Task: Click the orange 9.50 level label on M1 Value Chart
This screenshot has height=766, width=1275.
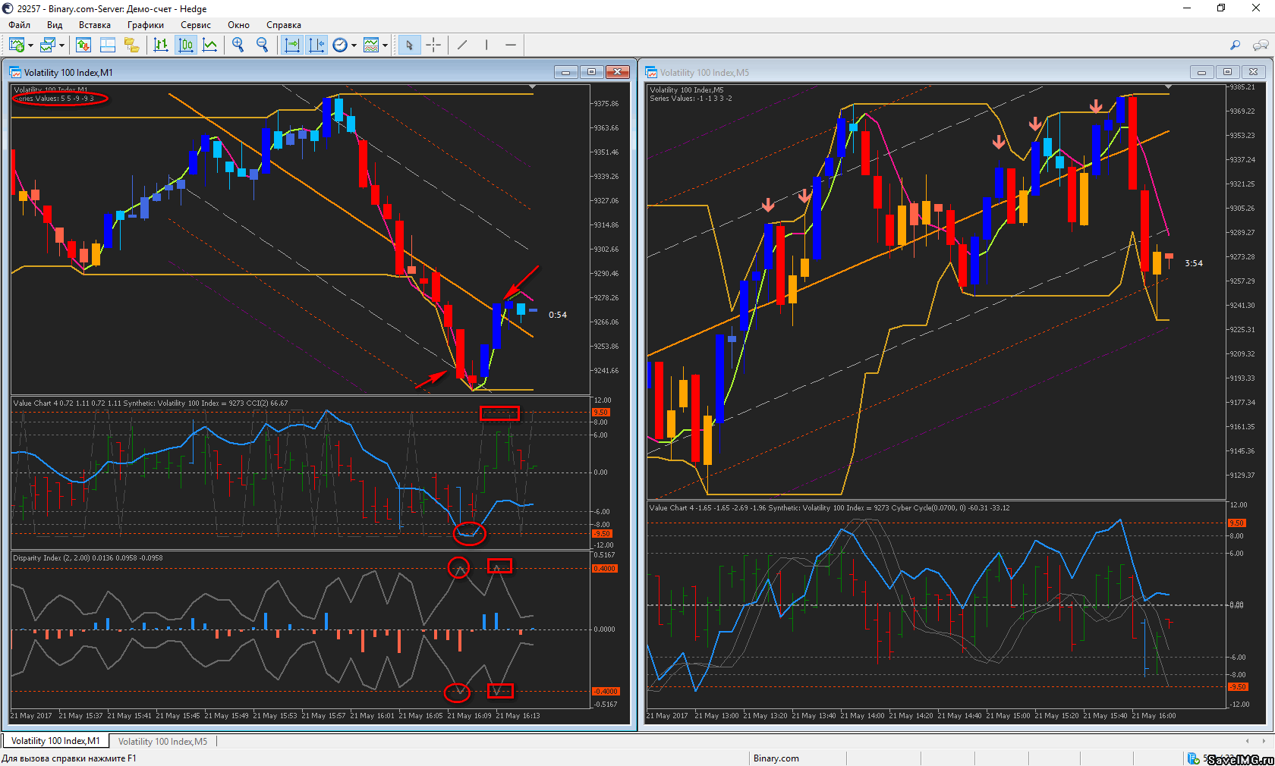Action: click(600, 413)
